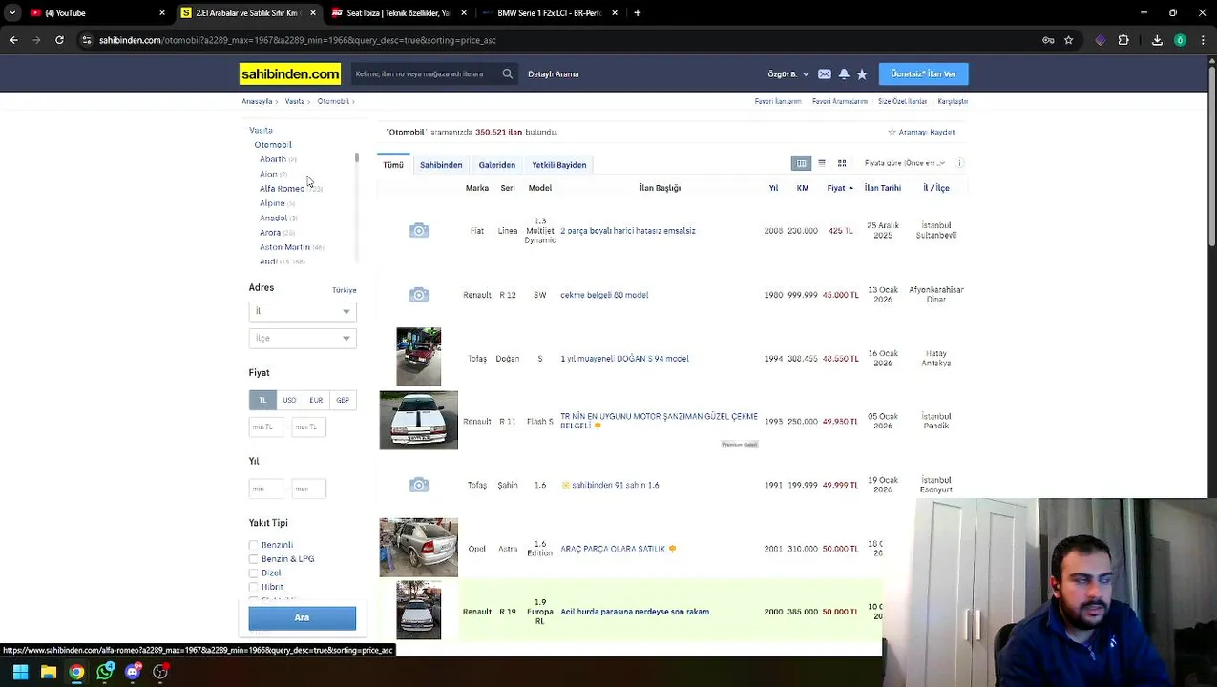
Task: Click the search magnifier icon
Action: [x=507, y=73]
